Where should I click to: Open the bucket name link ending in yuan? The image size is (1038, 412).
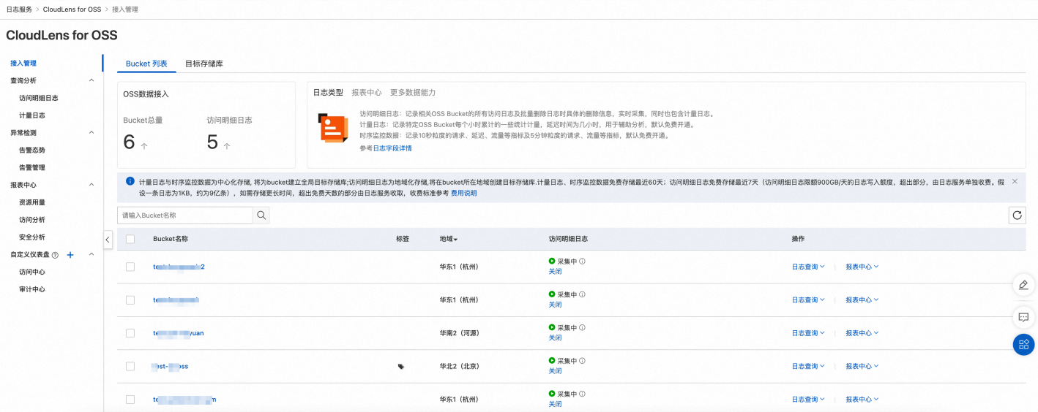pyautogui.click(x=179, y=333)
